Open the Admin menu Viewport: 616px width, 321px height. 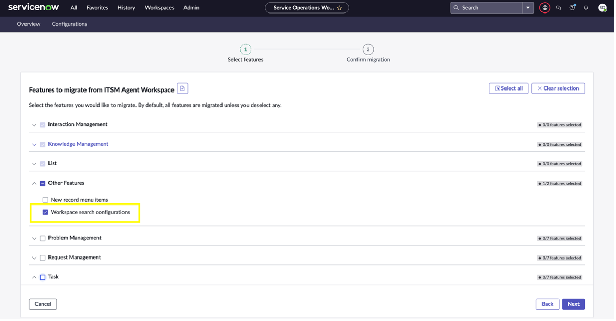coord(191,8)
